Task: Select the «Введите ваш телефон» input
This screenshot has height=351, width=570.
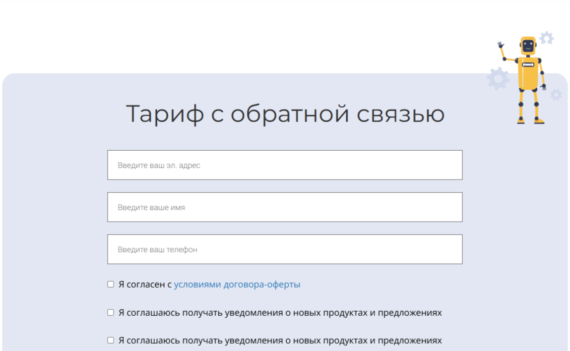Action: click(285, 249)
